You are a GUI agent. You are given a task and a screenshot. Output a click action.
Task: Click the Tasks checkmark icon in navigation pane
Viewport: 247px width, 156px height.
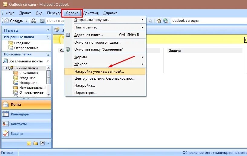click(5, 133)
